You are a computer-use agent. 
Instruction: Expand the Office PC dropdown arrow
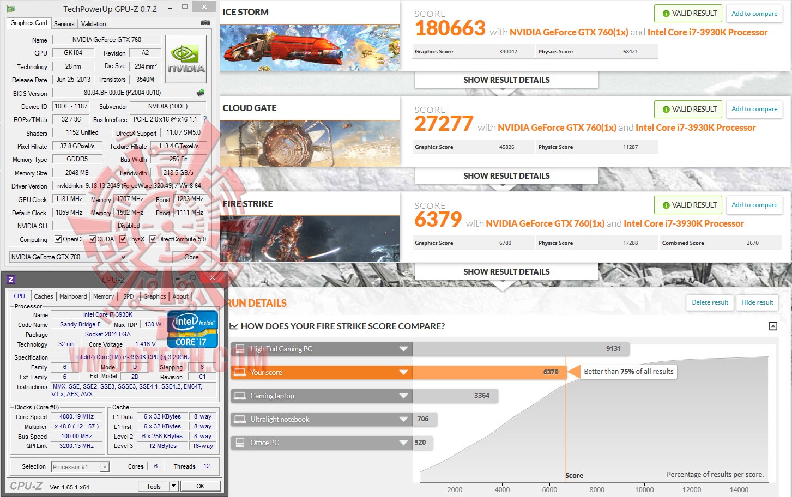tap(404, 443)
